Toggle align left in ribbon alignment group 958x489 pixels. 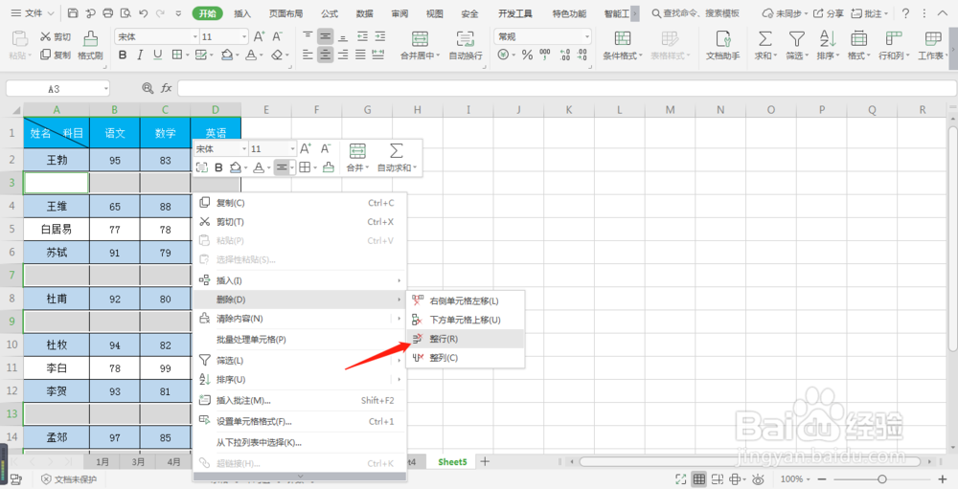click(308, 55)
